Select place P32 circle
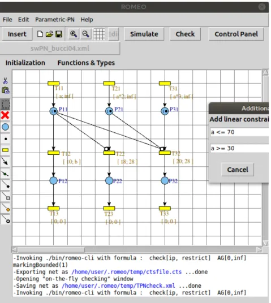The width and height of the screenshot is (271, 303). (x=165, y=180)
